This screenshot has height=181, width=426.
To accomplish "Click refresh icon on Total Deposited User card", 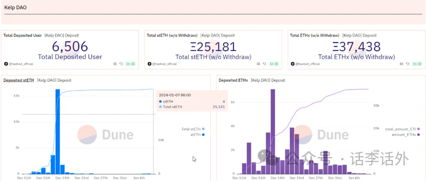I will coord(121,64).
